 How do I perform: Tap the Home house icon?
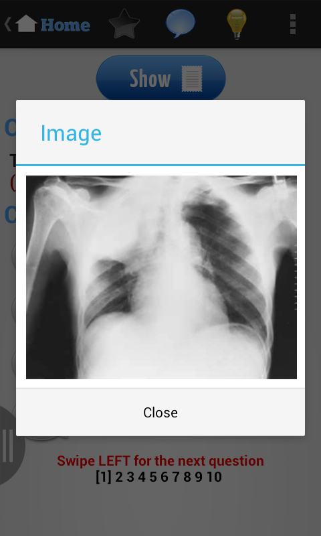coord(26,23)
